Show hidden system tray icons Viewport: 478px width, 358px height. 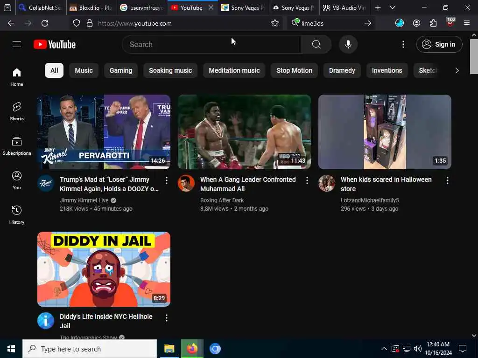pyautogui.click(x=384, y=349)
